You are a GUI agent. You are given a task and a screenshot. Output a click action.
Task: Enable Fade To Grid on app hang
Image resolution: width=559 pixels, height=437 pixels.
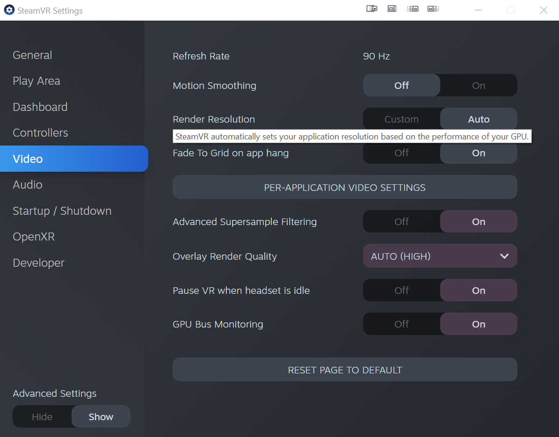click(479, 153)
